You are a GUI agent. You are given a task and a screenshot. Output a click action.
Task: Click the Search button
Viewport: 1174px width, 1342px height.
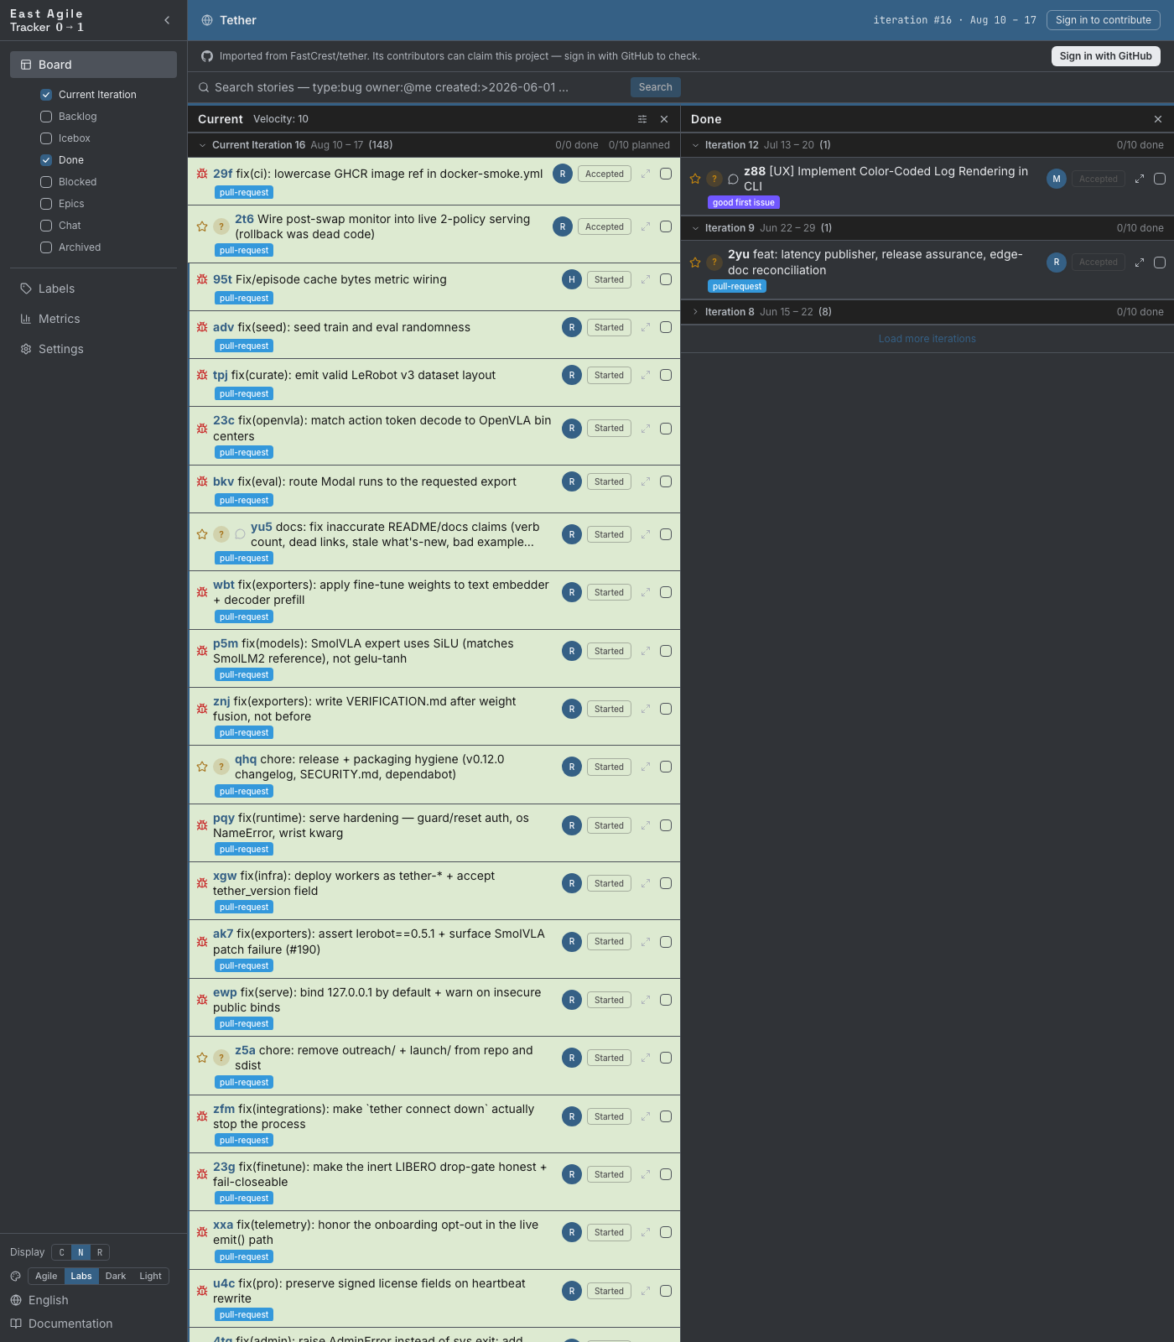coord(655,87)
